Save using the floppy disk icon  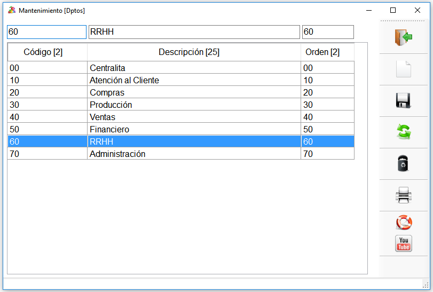tap(404, 100)
